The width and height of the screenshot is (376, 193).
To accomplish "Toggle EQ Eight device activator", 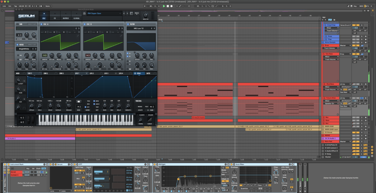I will pyautogui.click(x=155, y=164).
